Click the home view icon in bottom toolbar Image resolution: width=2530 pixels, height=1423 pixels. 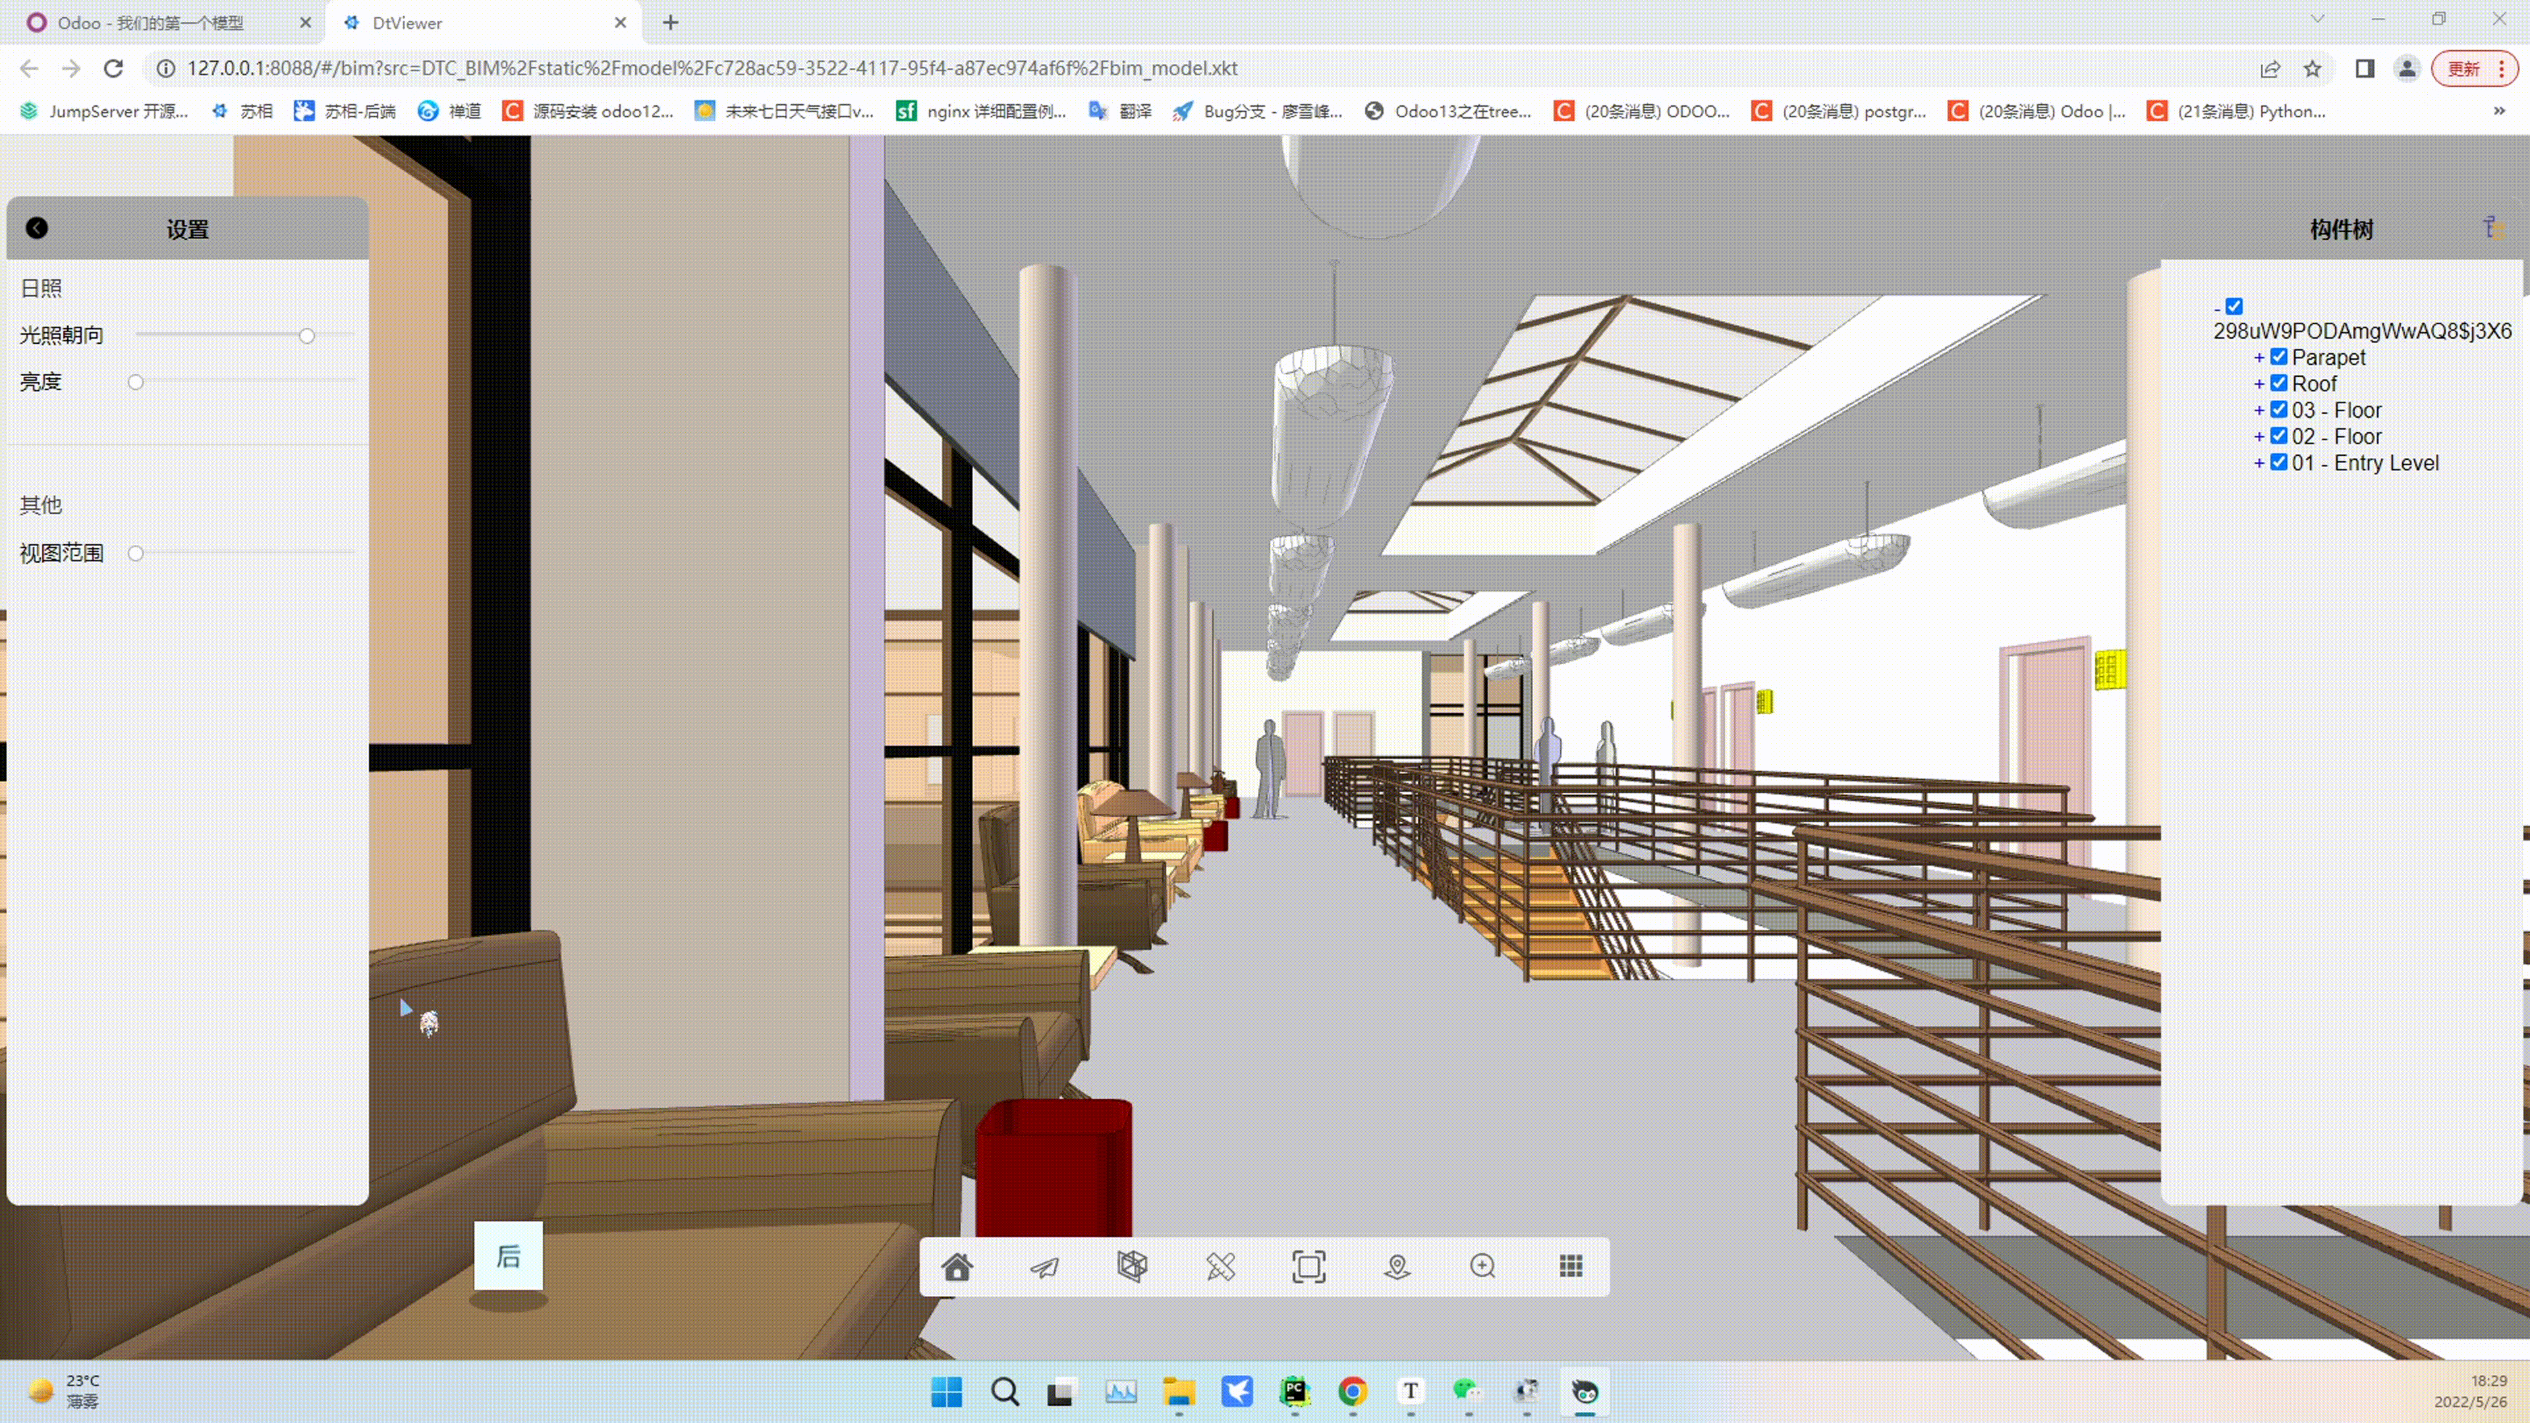[x=957, y=1267]
